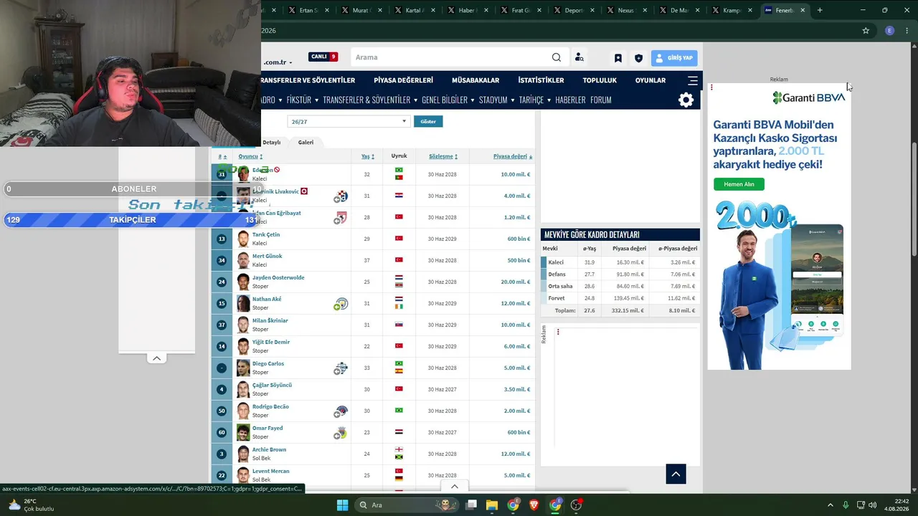Click Hemen Alın in the Garanti ad

(739, 184)
